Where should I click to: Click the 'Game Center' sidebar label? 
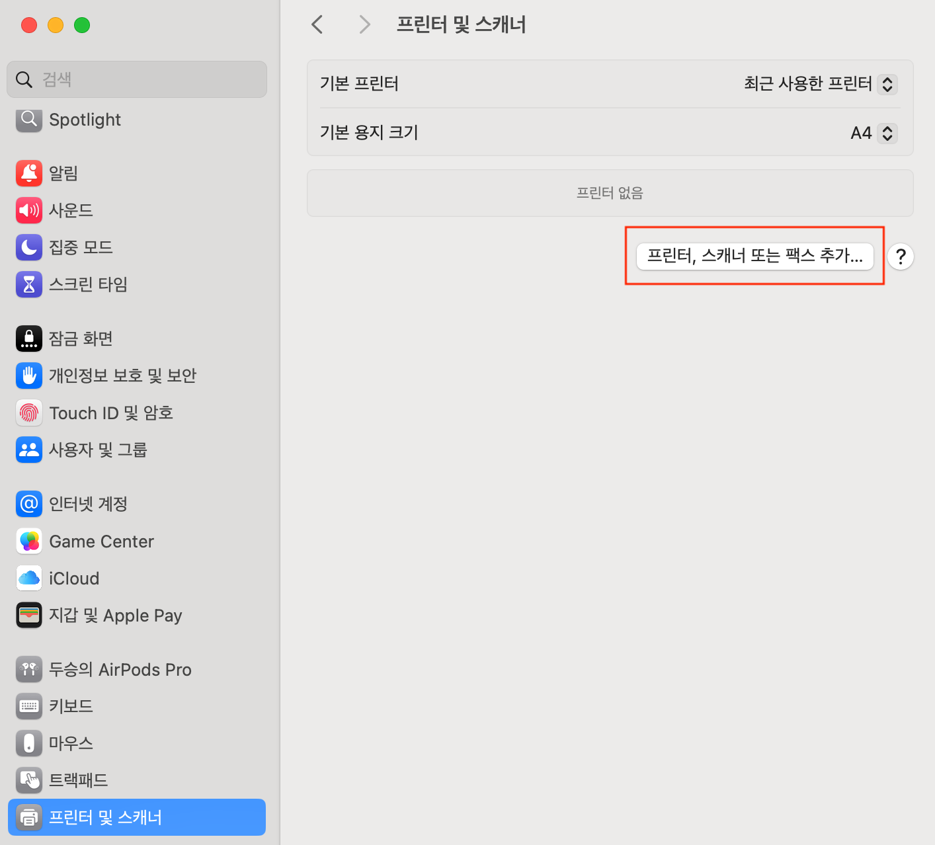[x=101, y=542]
